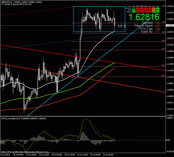Image resolution: width=174 pixels, height=157 pixels.
Task: Click the 1.63425 price axis label
Action: 170,6
